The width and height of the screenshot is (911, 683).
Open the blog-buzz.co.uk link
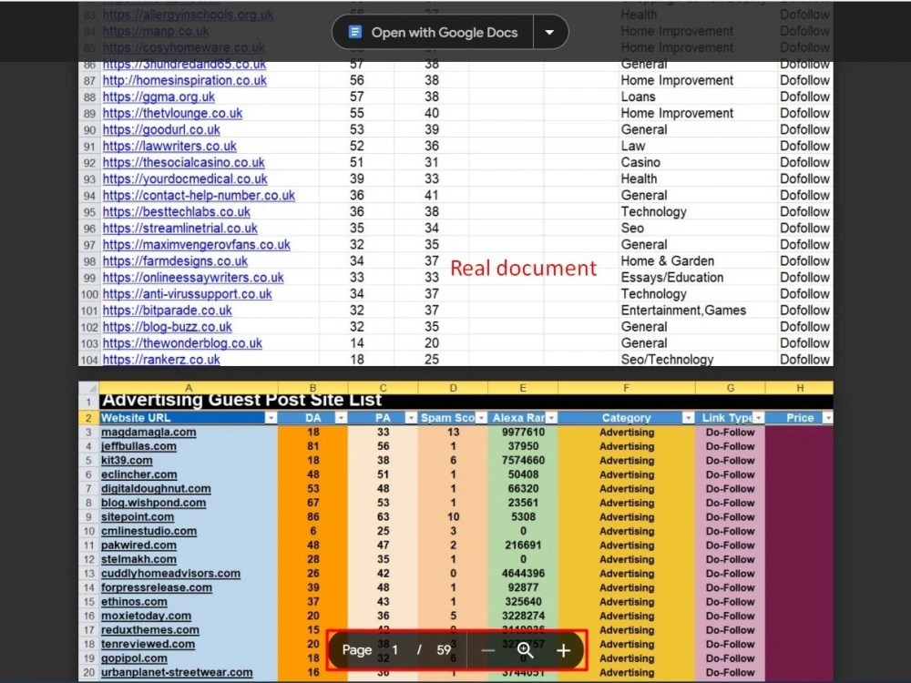coord(168,327)
